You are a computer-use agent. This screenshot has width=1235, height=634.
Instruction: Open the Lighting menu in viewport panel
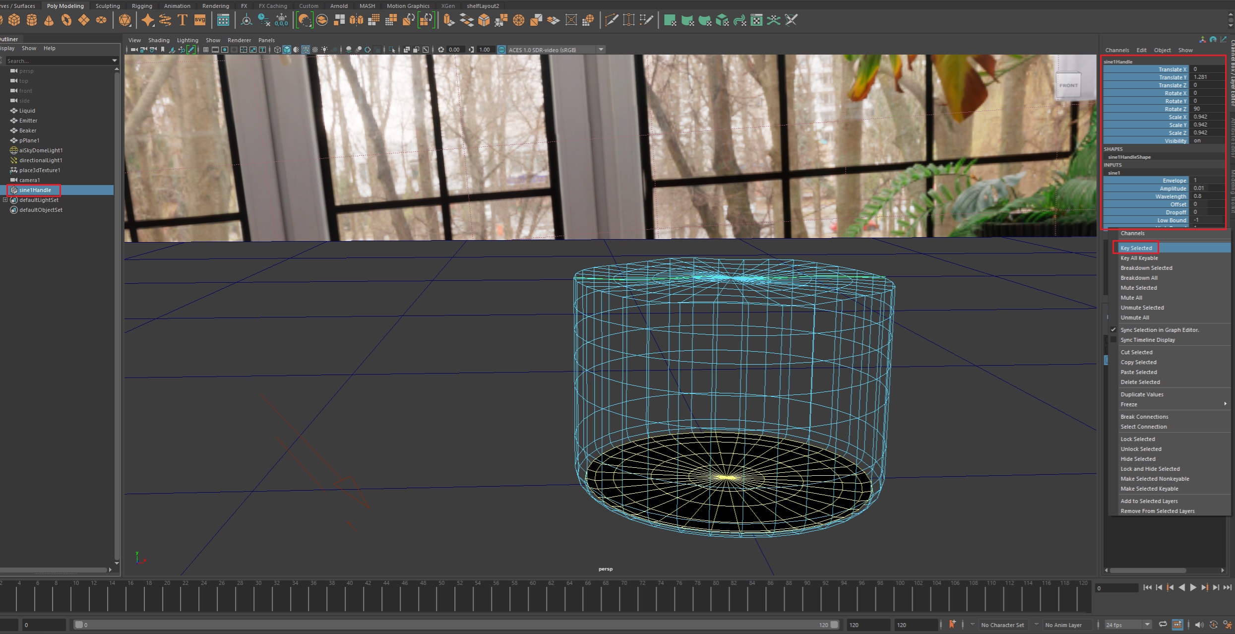click(187, 40)
